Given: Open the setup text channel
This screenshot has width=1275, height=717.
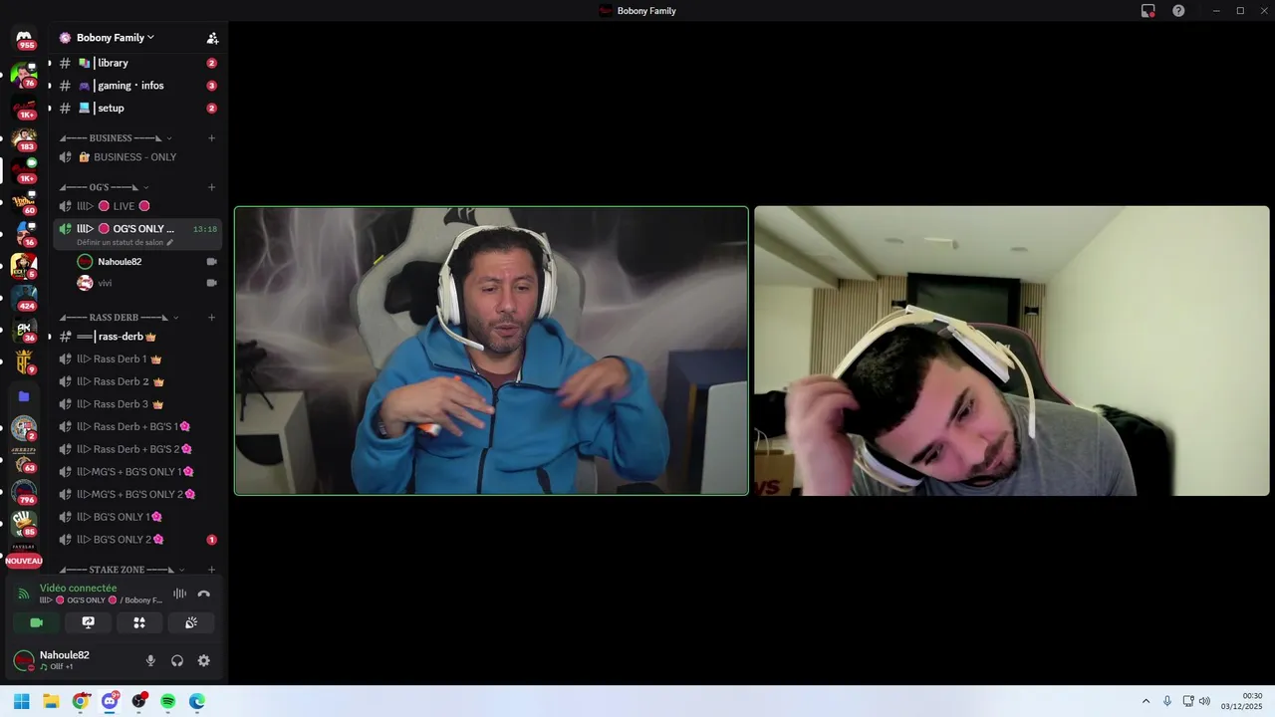Looking at the screenshot, I should tap(137, 109).
